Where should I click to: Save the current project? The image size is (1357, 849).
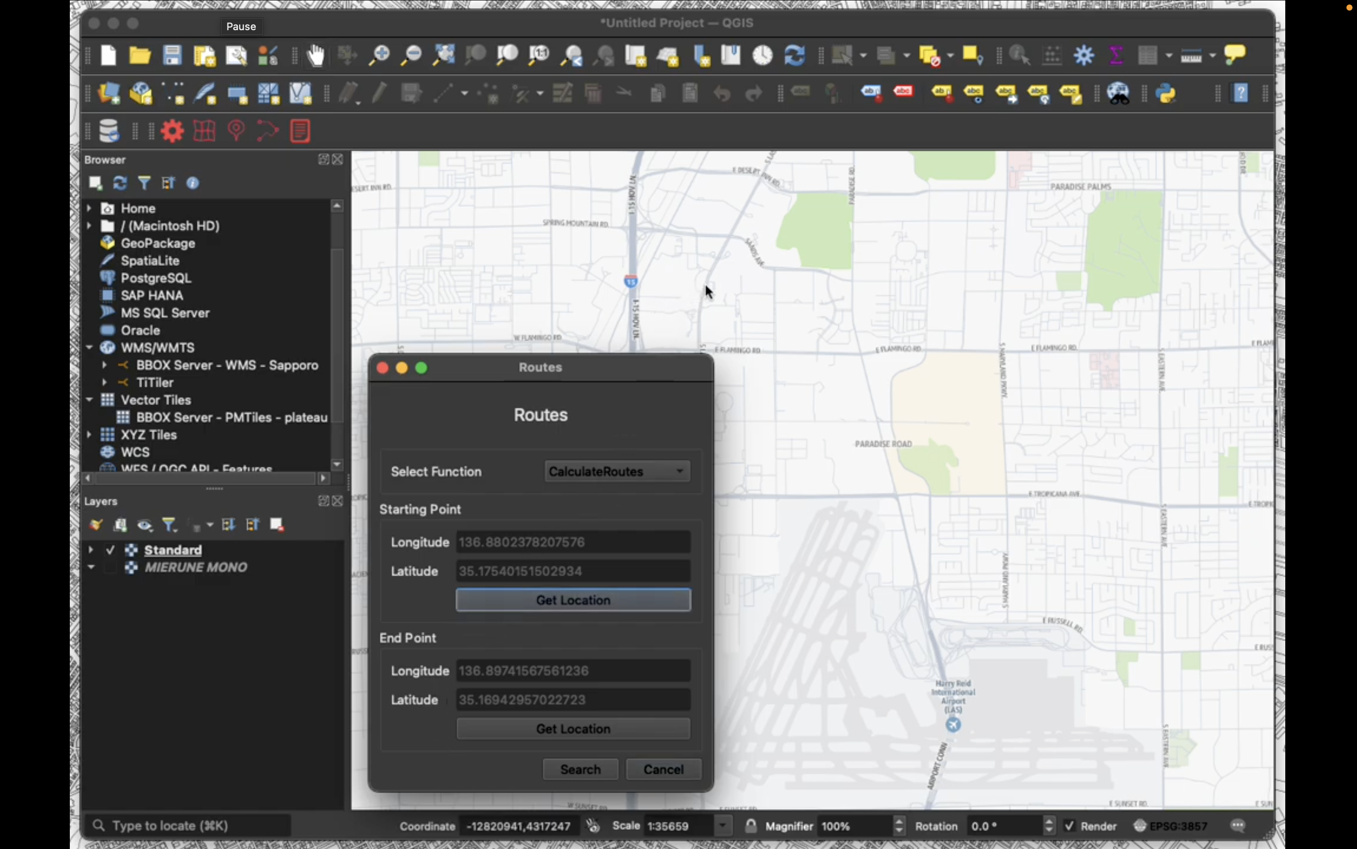point(172,55)
